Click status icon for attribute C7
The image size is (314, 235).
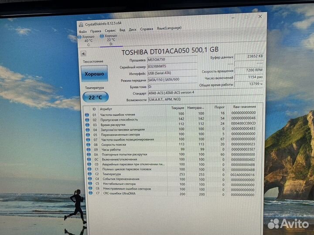pos(91,193)
